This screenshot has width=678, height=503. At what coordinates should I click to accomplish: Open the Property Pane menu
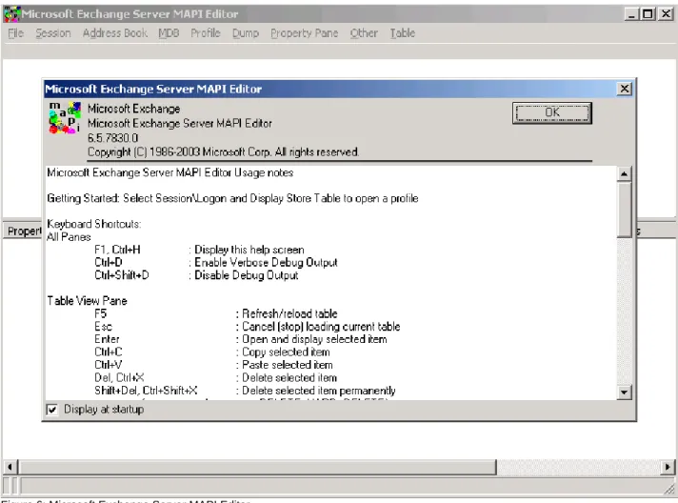[x=305, y=33]
